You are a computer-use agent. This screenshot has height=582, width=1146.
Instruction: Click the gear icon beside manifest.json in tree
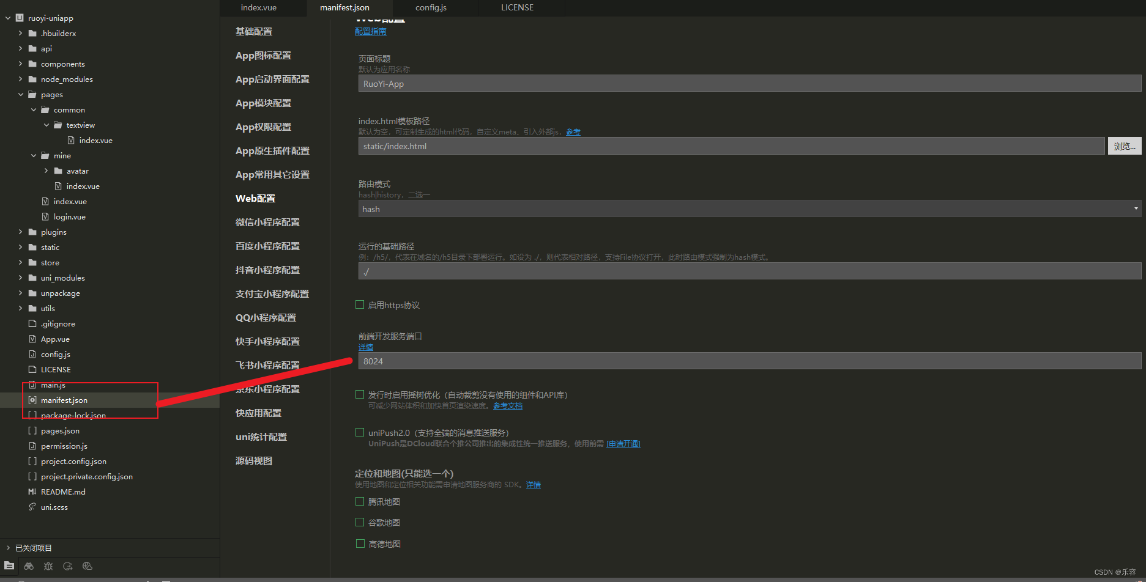[x=32, y=400]
